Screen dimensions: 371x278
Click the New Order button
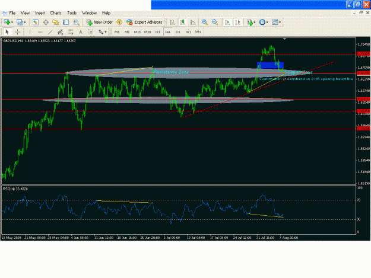(x=100, y=22)
